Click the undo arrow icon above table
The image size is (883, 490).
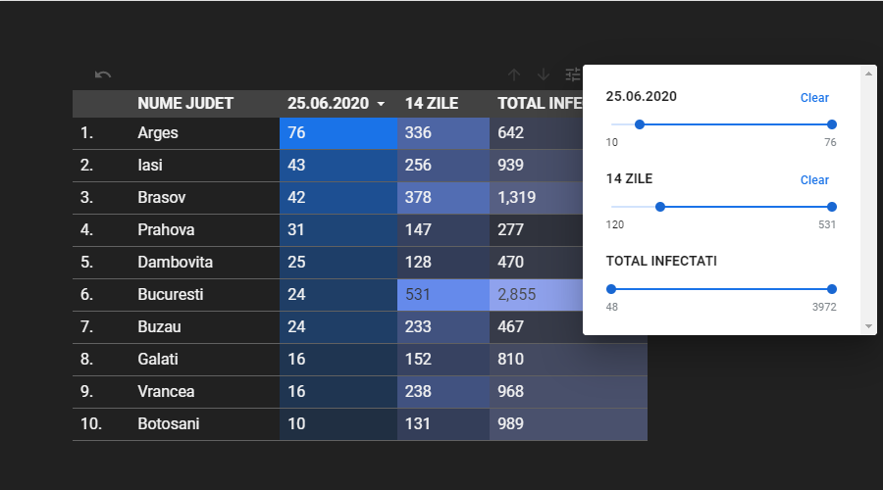click(102, 74)
